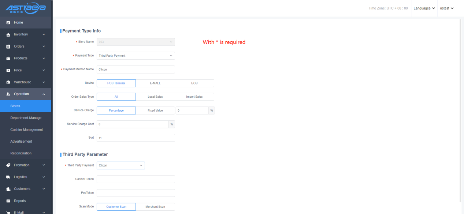Select Import Sales order type
Screen dimensions: 464x214
pos(194,97)
